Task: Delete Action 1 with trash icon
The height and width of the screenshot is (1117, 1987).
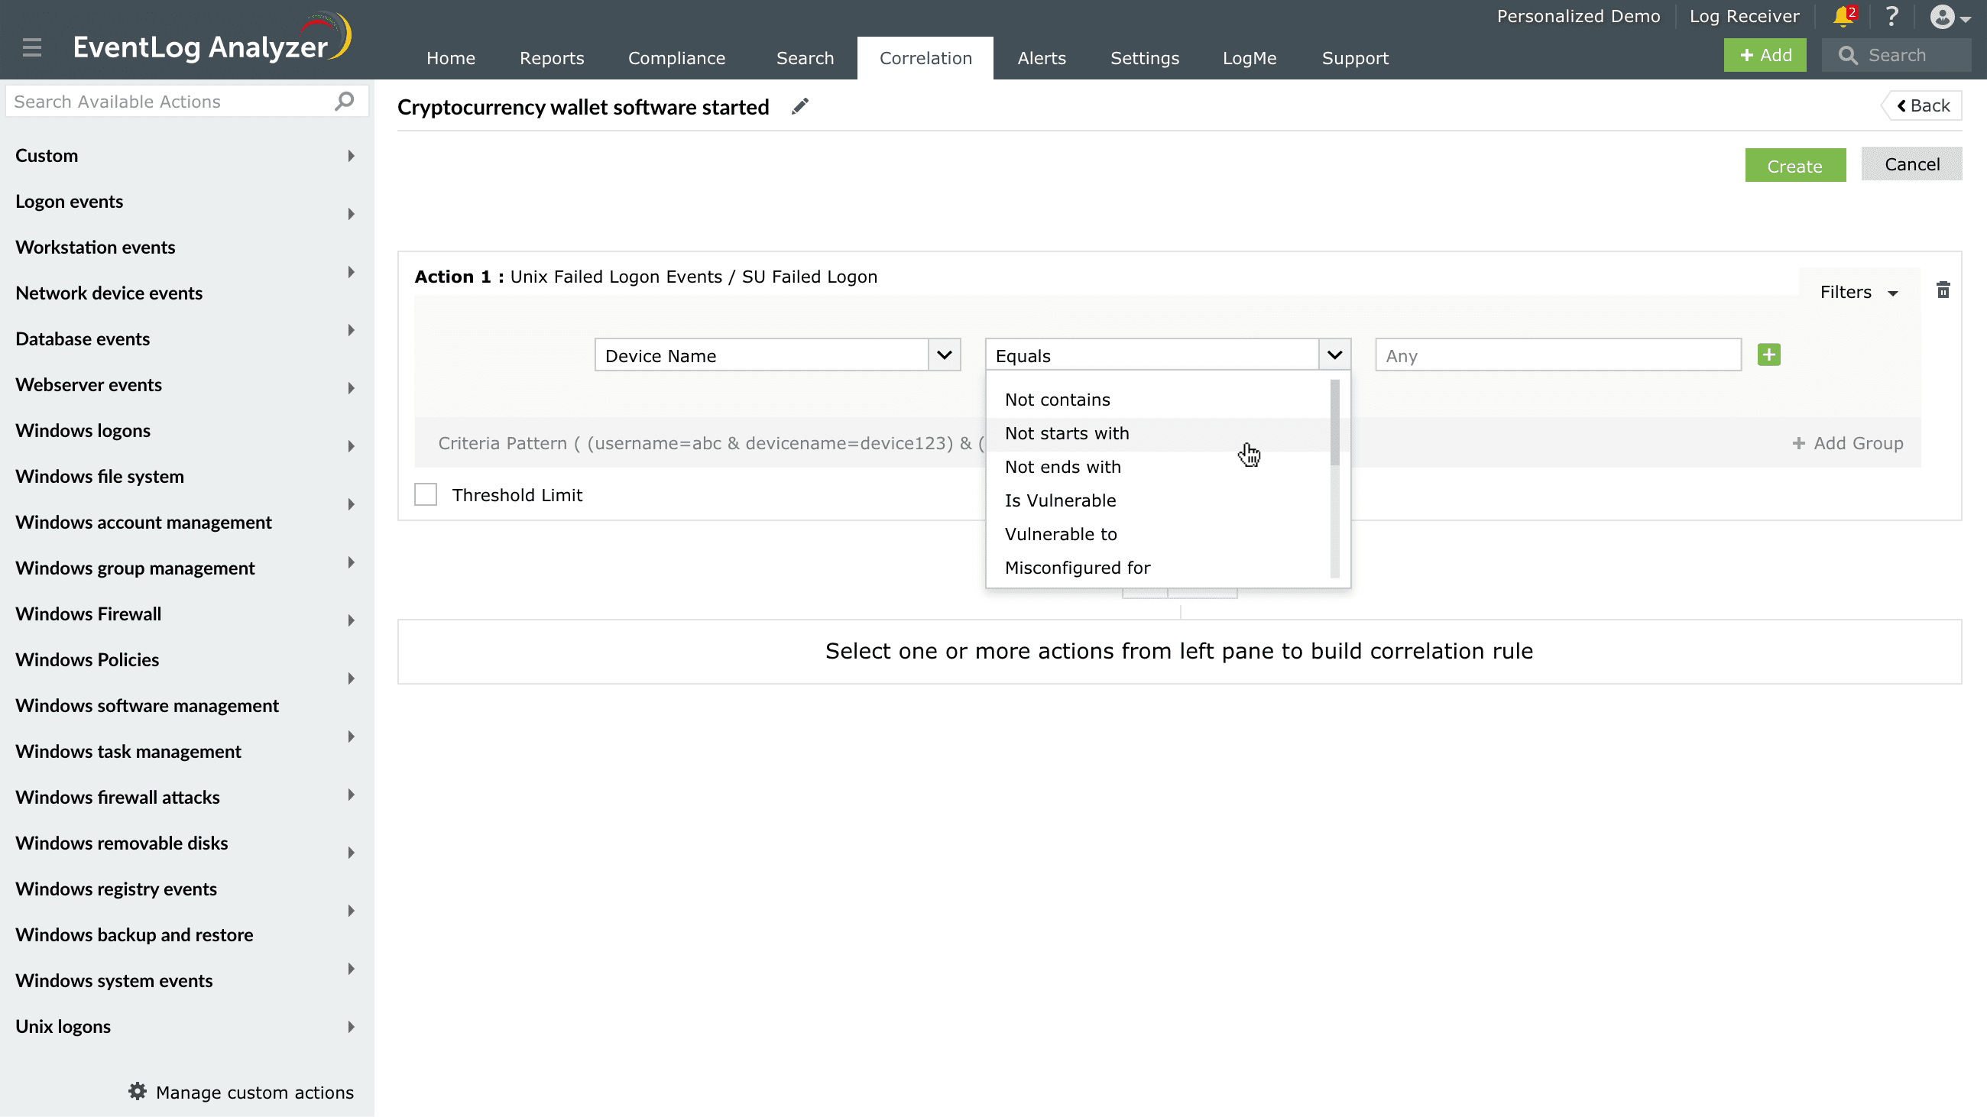Action: pyautogui.click(x=1943, y=290)
